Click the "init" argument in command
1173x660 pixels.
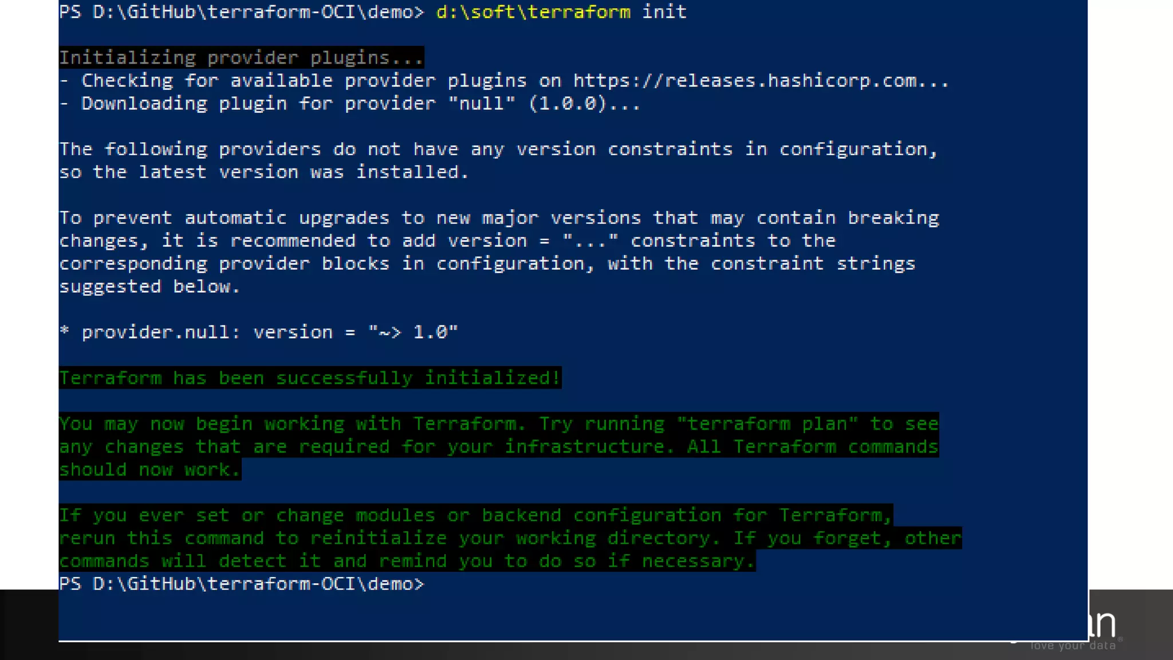coord(664,12)
